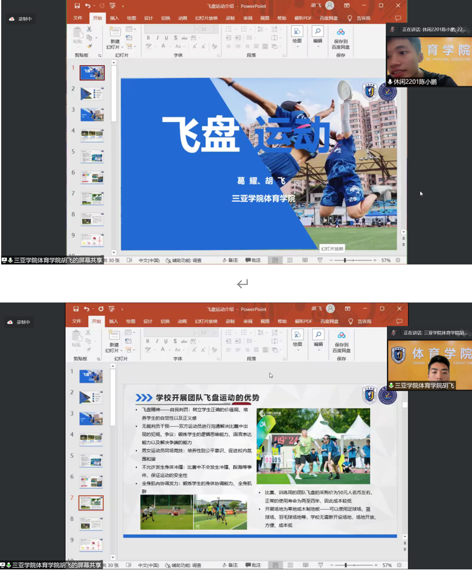Click 保存到百度网盘 icon in title-slide window ribbon
The width and height of the screenshot is (472, 570).
[340, 32]
